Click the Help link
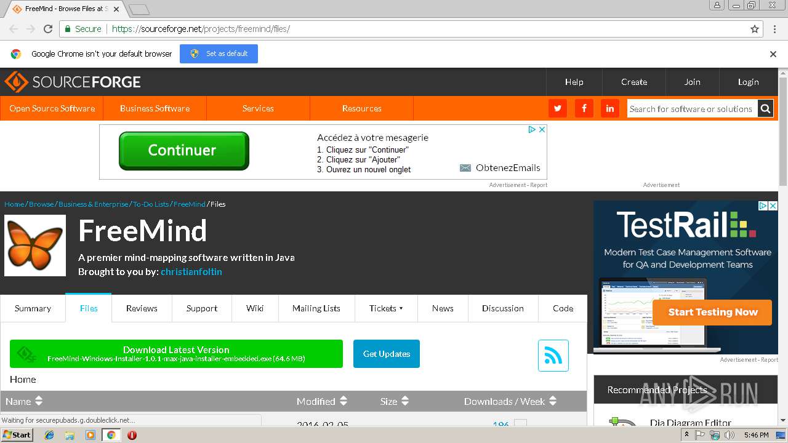 [x=574, y=82]
